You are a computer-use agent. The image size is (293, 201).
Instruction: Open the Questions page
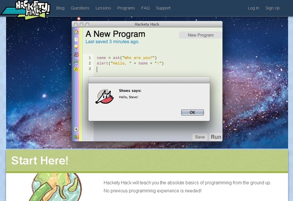[80, 8]
